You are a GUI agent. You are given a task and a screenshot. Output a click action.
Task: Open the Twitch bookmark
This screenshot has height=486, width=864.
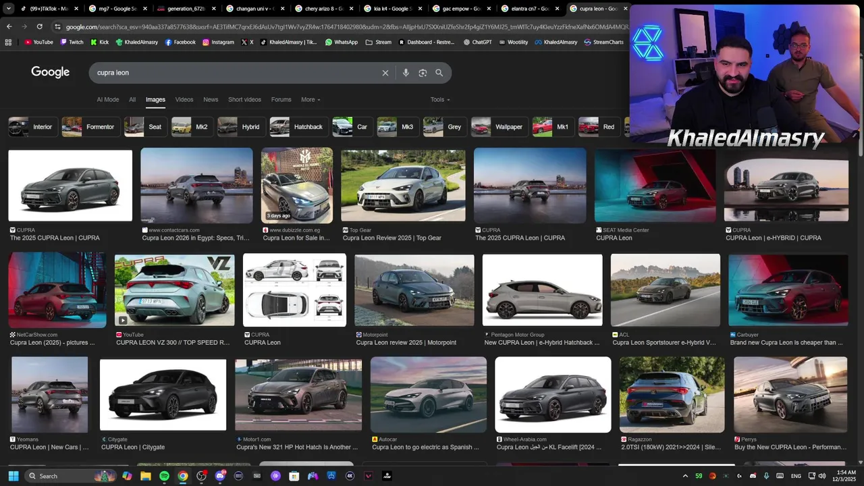(72, 42)
